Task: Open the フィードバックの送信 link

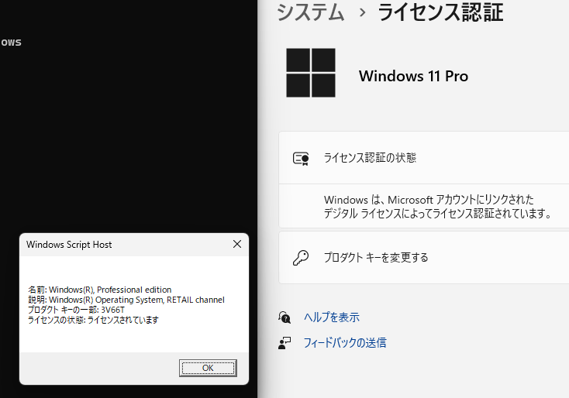Action: point(345,343)
